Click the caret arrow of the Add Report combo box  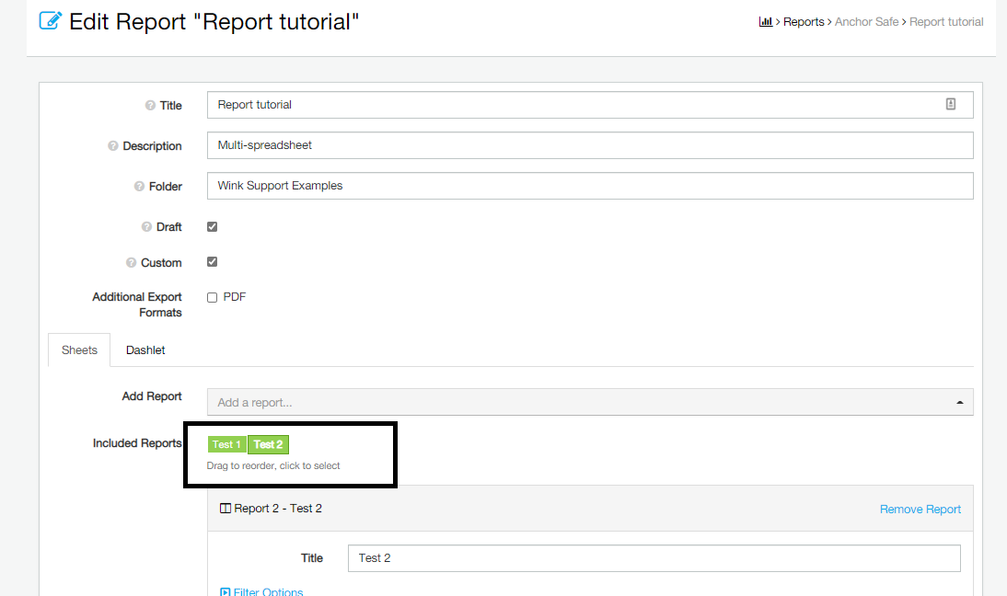pos(959,402)
